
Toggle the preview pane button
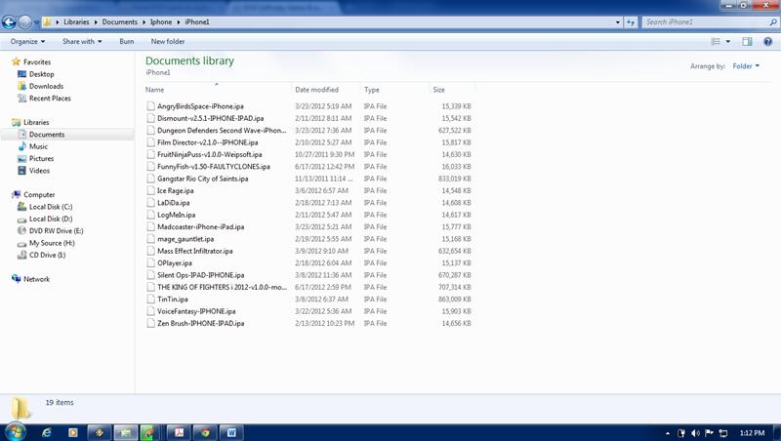pos(747,41)
